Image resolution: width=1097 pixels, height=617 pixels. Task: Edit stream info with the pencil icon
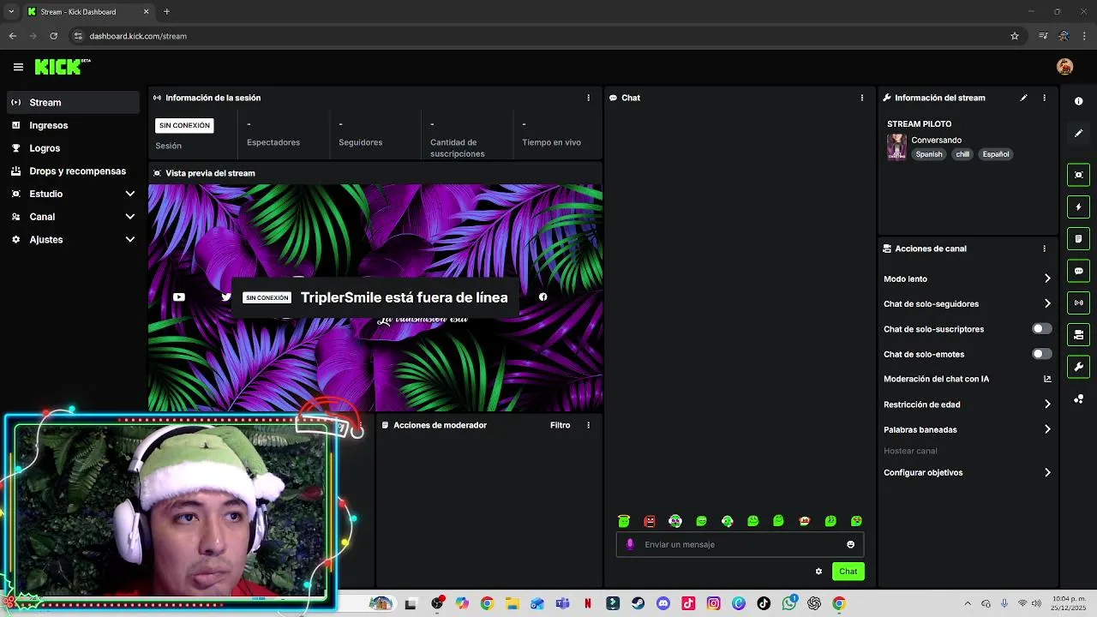[x=1023, y=98]
